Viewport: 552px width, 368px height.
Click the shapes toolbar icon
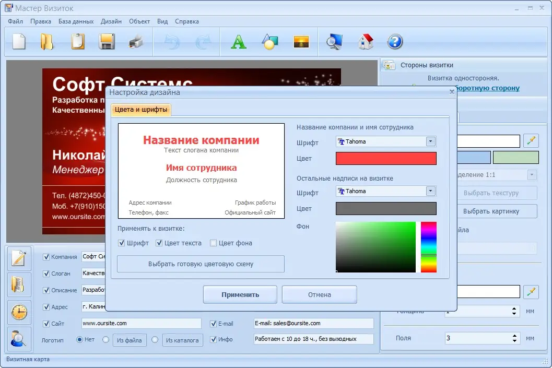tap(269, 42)
